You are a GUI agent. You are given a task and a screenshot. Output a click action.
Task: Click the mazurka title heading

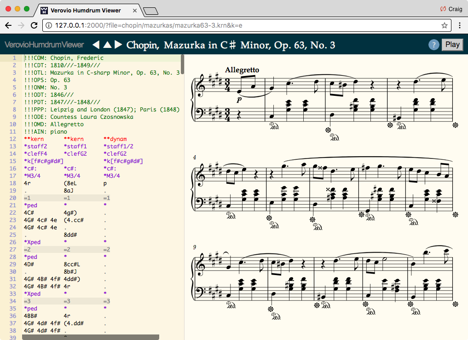(231, 45)
